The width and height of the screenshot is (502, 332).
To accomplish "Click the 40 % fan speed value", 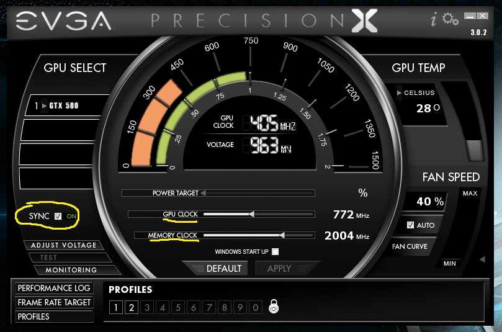I will tap(430, 202).
